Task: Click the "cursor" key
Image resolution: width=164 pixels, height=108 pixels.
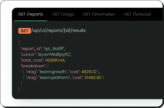Action: (x=28, y=54)
